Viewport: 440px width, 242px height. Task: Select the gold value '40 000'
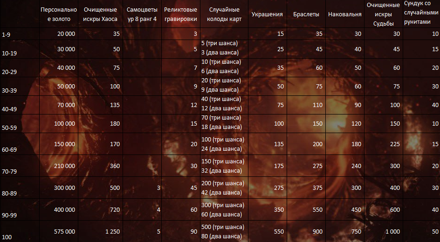[66, 68]
